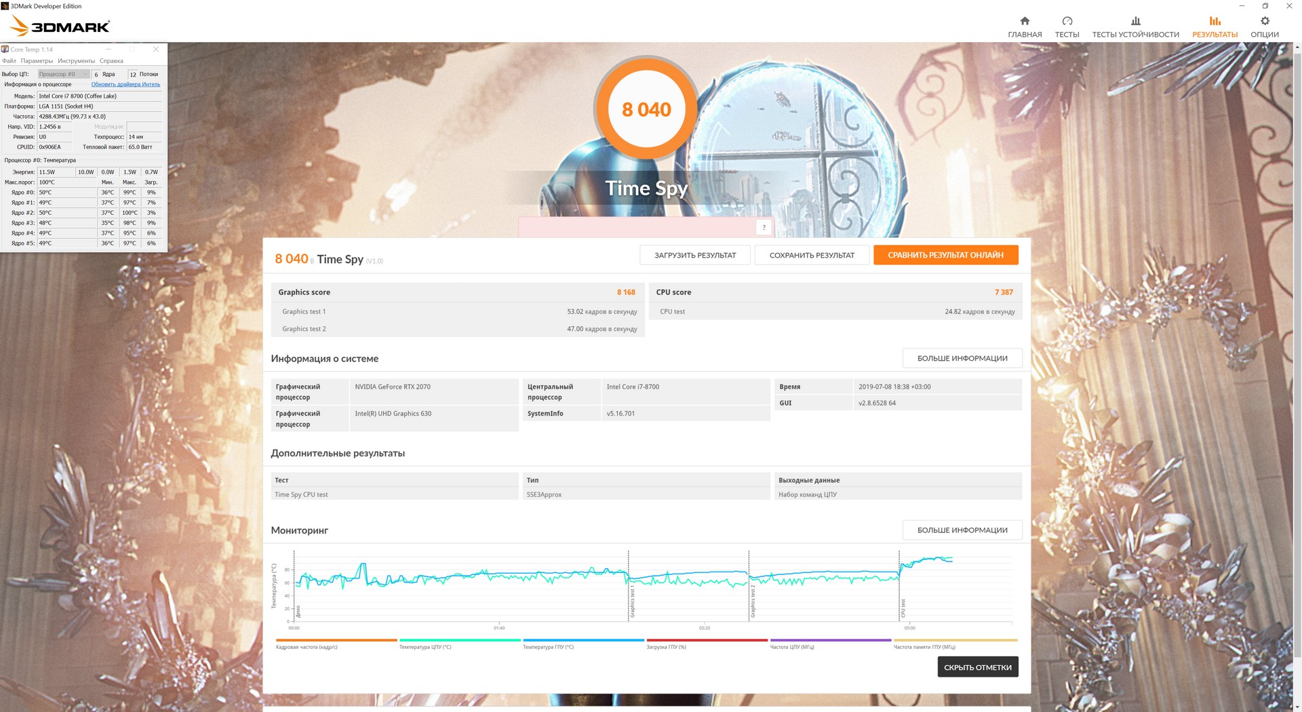Click Intel(R) UHD Graphics 630 cell

tap(434, 418)
